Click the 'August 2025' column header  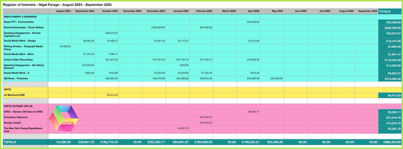347,11
